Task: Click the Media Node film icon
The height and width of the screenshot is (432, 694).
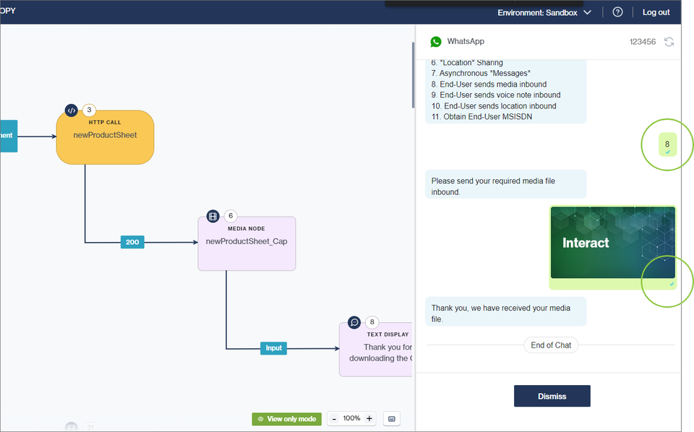Action: (213, 216)
